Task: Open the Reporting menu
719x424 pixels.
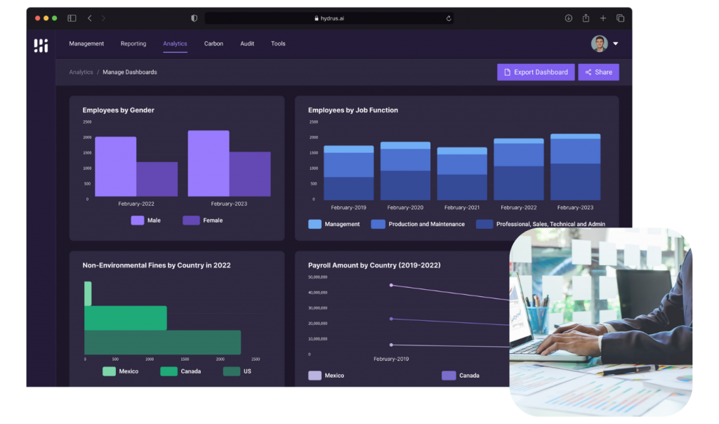Action: click(x=133, y=44)
